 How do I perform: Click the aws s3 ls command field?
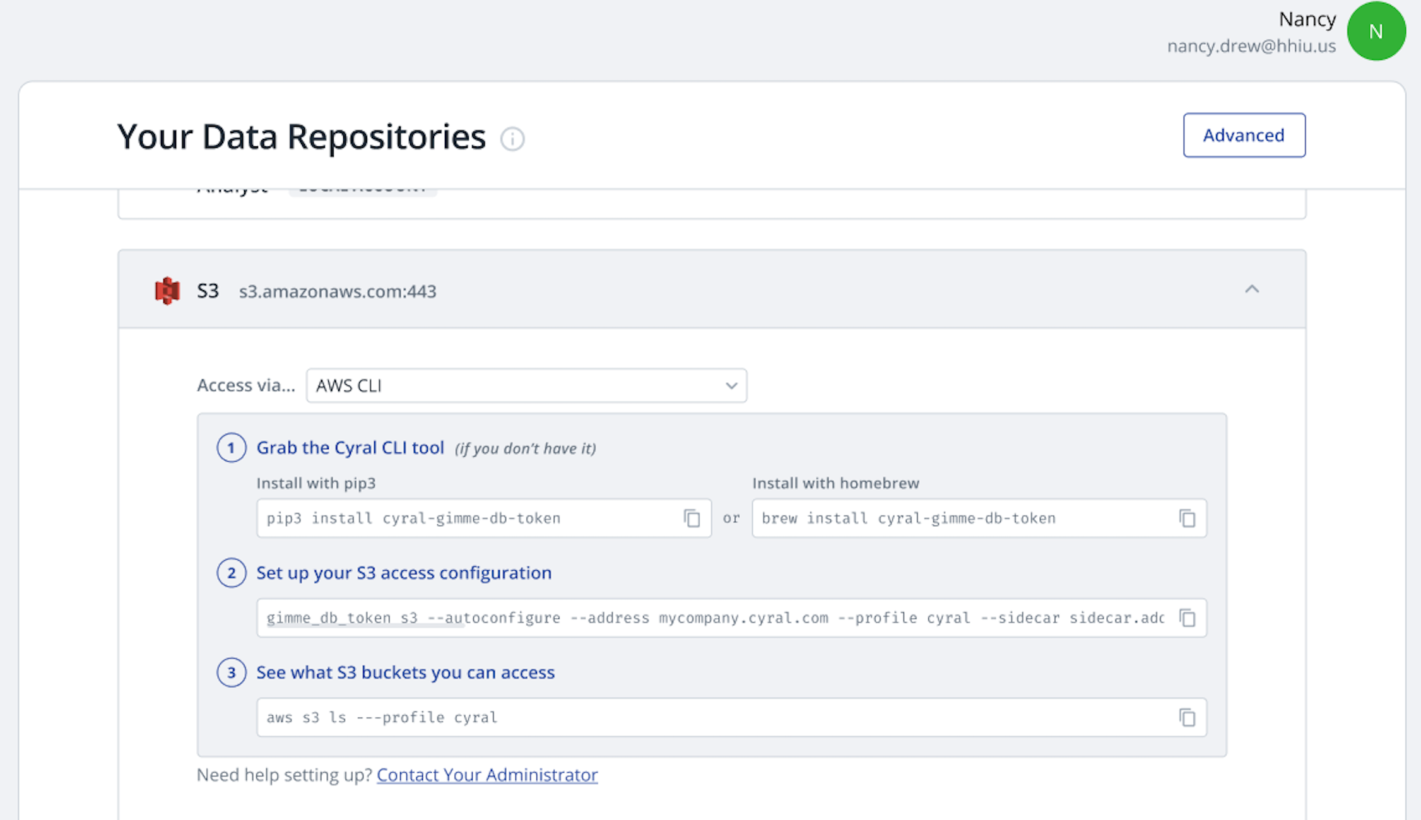coord(713,717)
